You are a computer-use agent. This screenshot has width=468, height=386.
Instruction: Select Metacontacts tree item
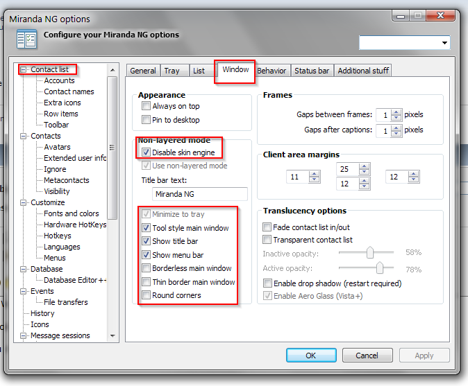click(66, 180)
